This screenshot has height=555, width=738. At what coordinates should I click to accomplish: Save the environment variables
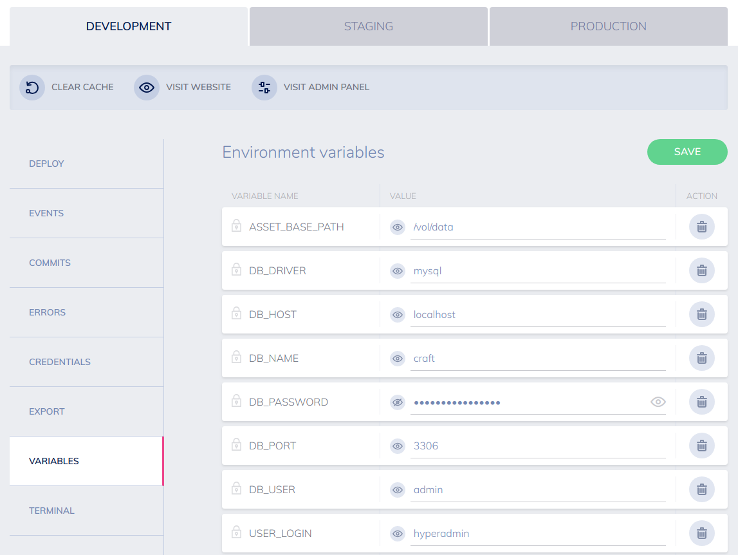click(x=687, y=152)
